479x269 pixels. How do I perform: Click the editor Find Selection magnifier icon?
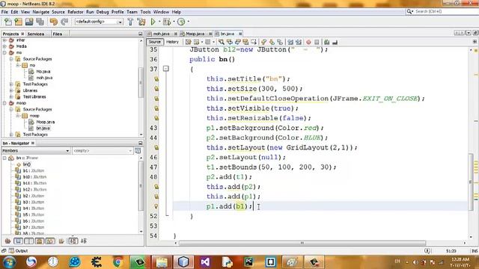click(x=222, y=42)
